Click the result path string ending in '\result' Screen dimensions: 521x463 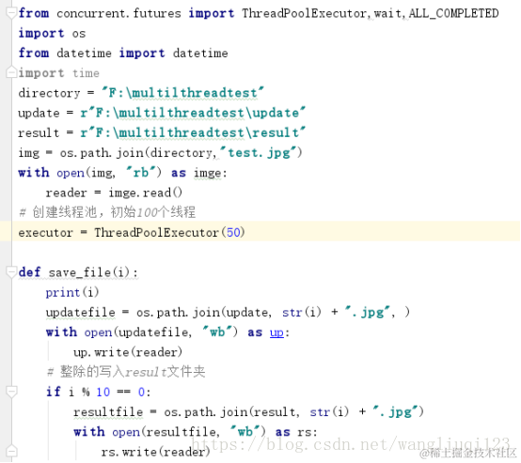pyautogui.click(x=193, y=132)
